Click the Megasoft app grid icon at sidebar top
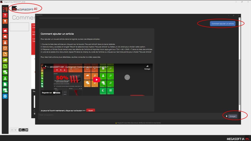251x141 pixels. point(5,9)
